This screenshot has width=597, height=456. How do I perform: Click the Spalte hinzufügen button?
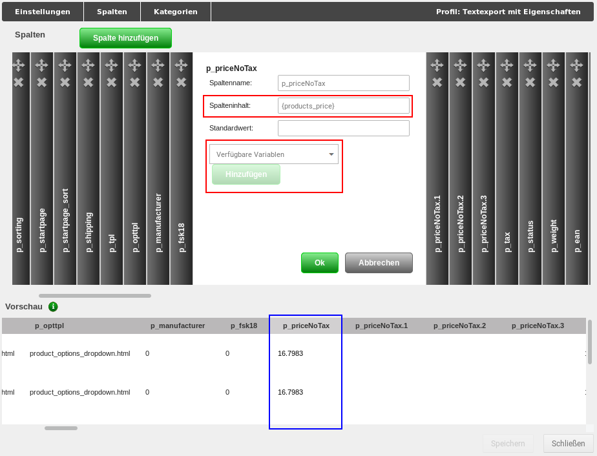[x=125, y=38]
